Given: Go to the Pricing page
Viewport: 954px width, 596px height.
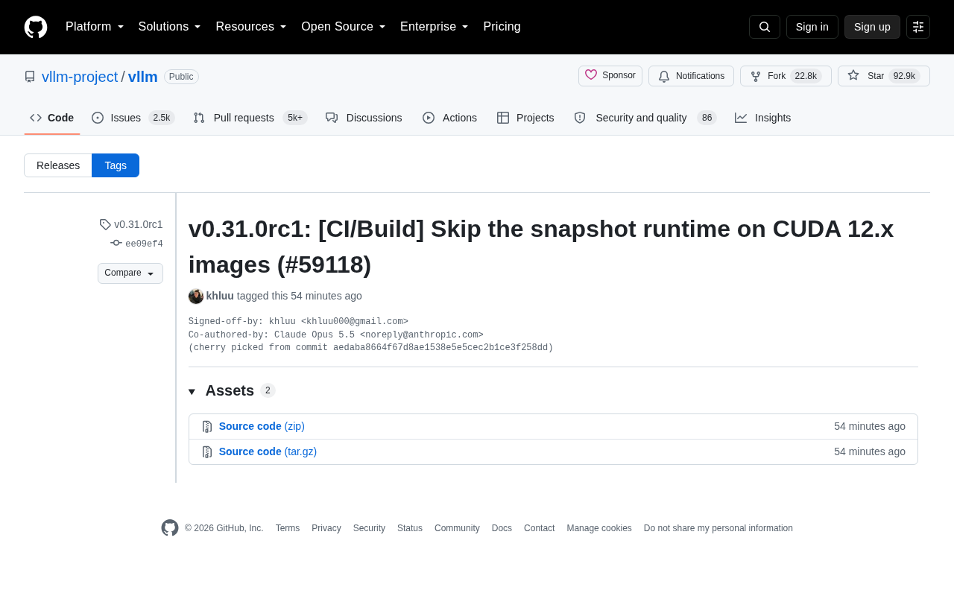Looking at the screenshot, I should tap(502, 27).
